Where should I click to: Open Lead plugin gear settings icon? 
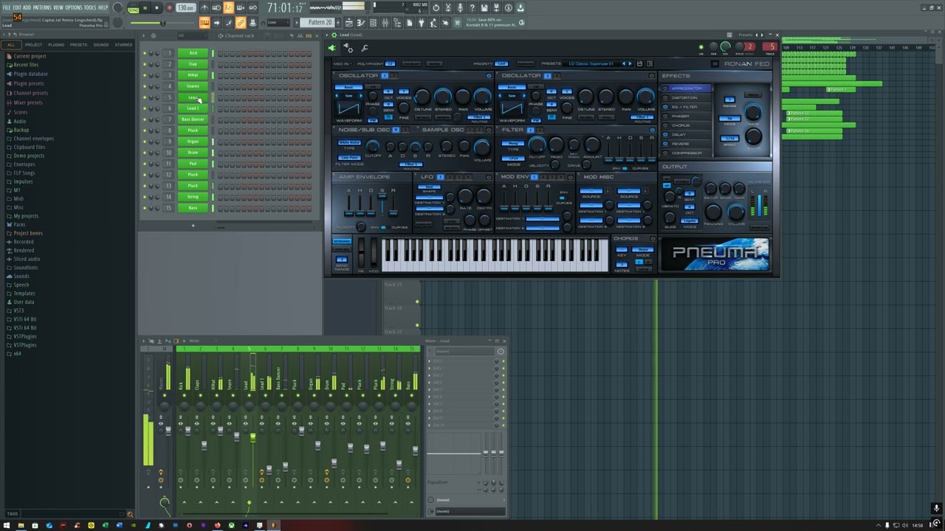pyautogui.click(x=349, y=48)
